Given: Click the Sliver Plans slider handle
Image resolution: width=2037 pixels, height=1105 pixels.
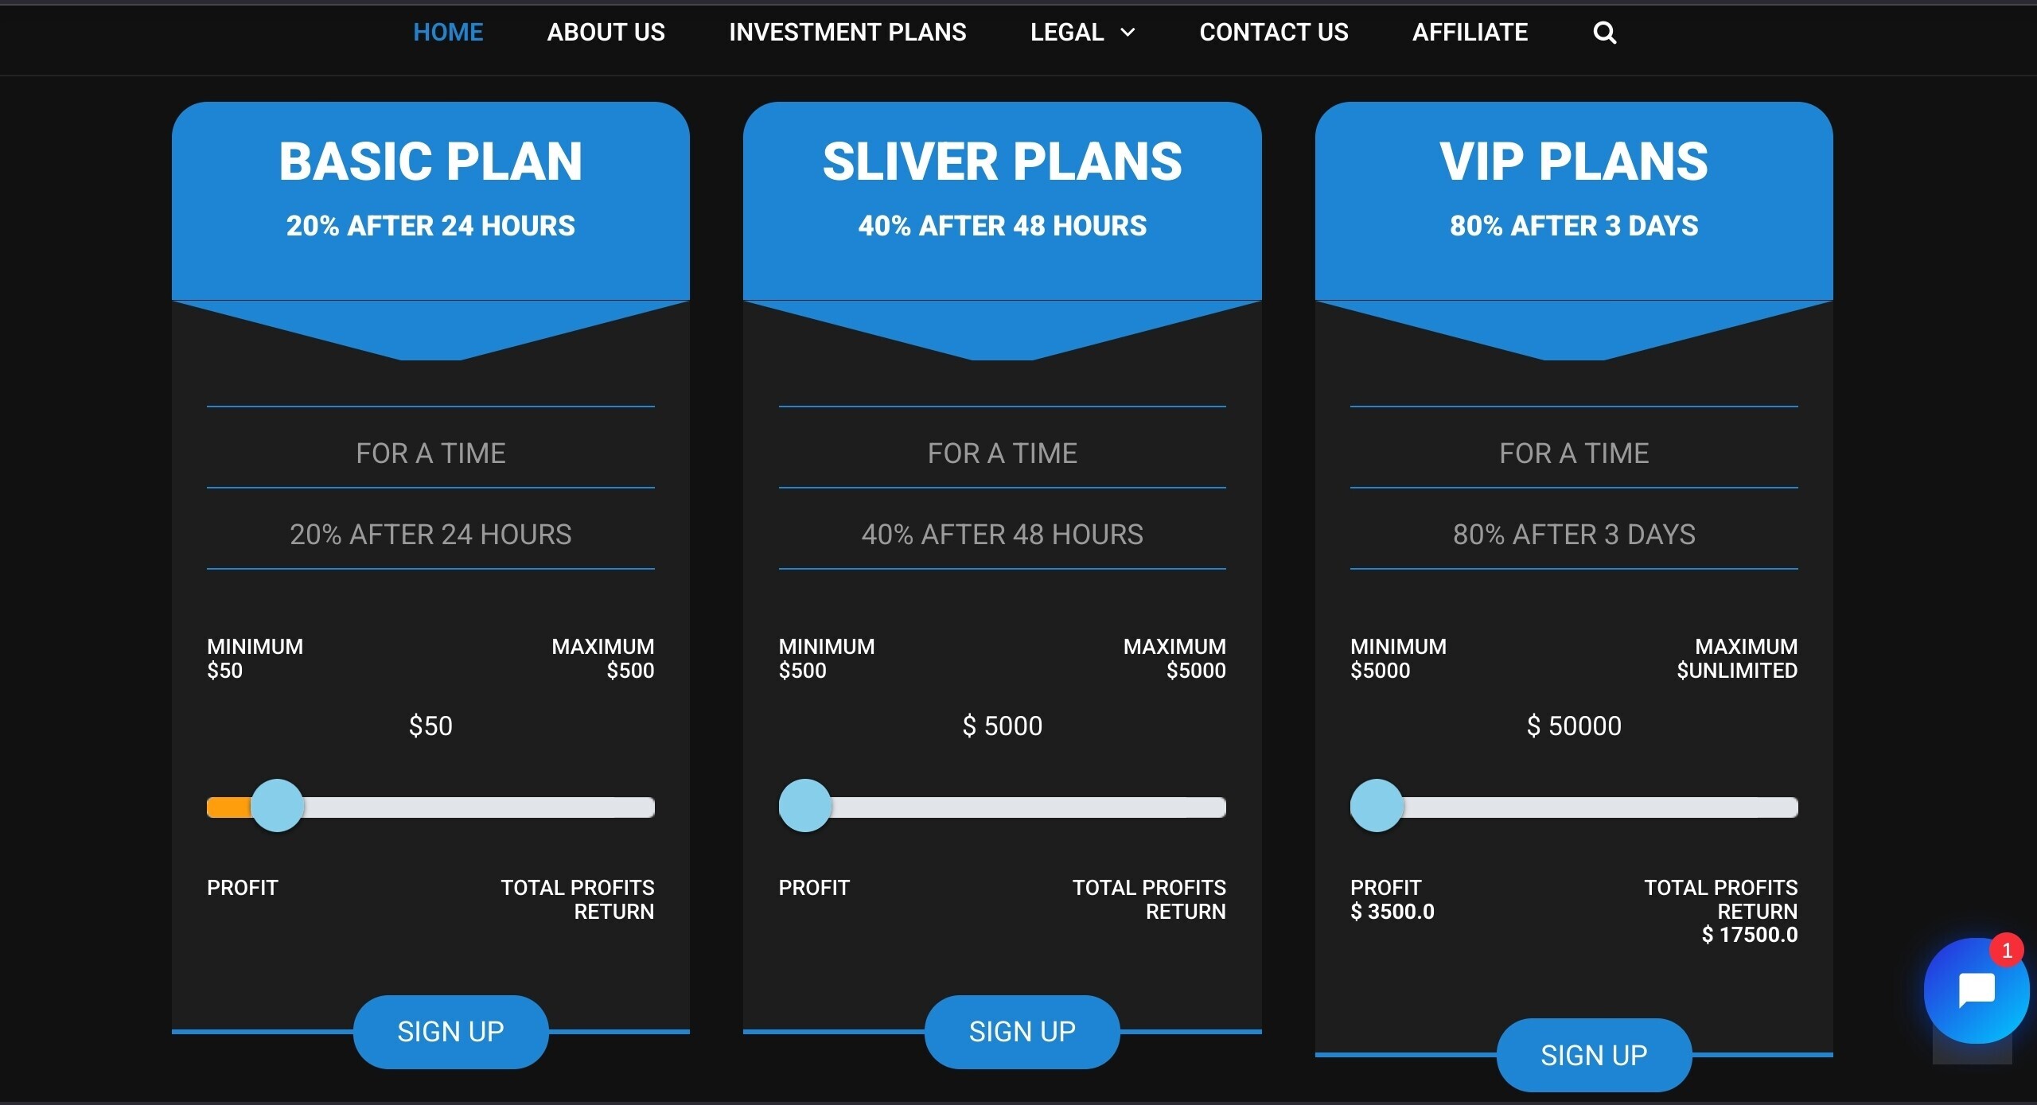Looking at the screenshot, I should coord(804,805).
